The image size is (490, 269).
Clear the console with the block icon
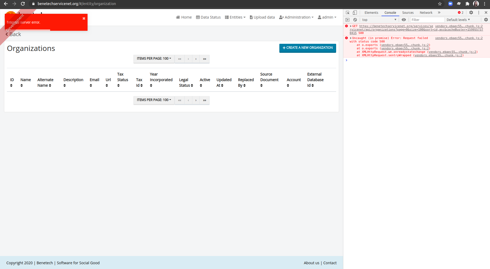(355, 20)
